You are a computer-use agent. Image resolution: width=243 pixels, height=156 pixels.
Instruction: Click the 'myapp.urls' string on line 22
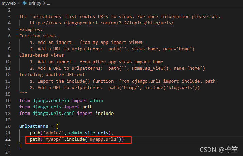tap(103, 139)
